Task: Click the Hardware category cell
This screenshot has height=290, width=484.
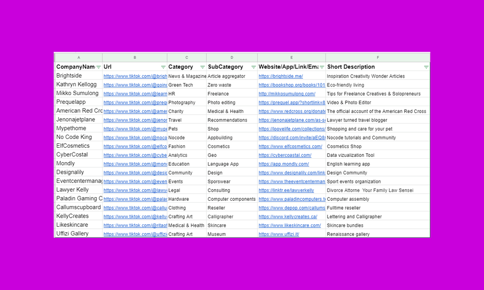Action: (187, 199)
